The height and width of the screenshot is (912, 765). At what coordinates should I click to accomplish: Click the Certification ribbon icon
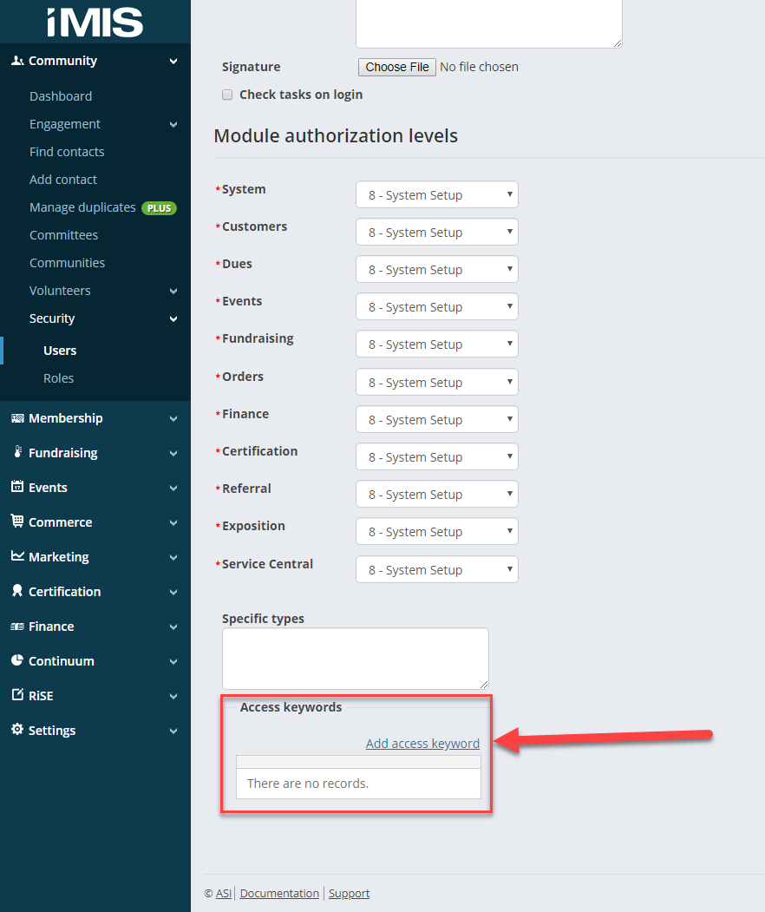17,592
